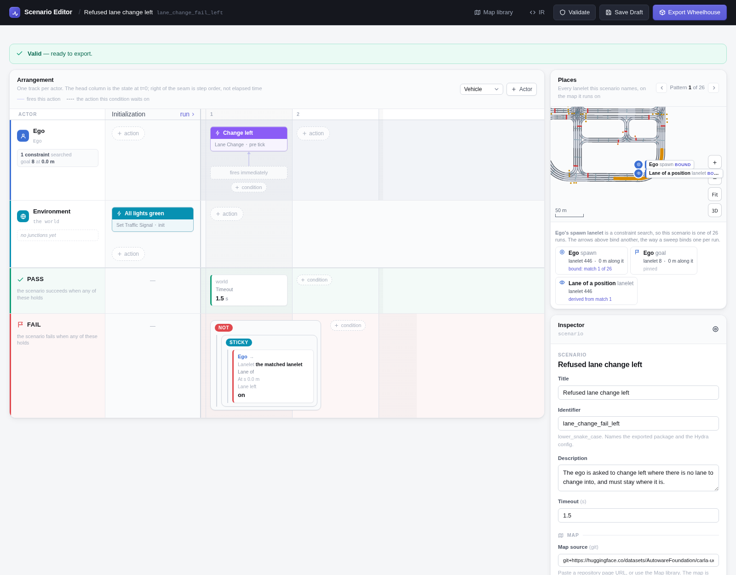Click the Environment globe icon
The height and width of the screenshot is (575, 736).
[x=23, y=216]
